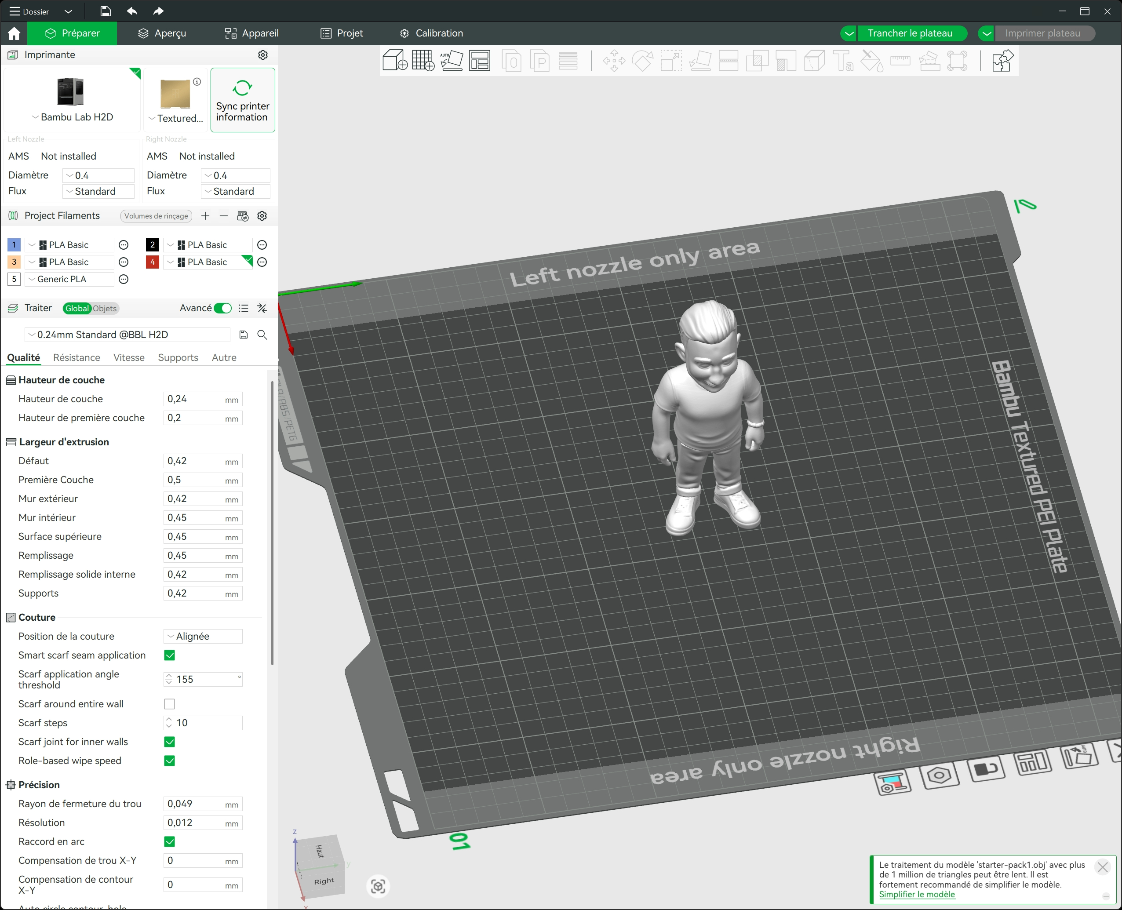Toggle the Avancé mode switch
The width and height of the screenshot is (1122, 910).
(x=223, y=308)
